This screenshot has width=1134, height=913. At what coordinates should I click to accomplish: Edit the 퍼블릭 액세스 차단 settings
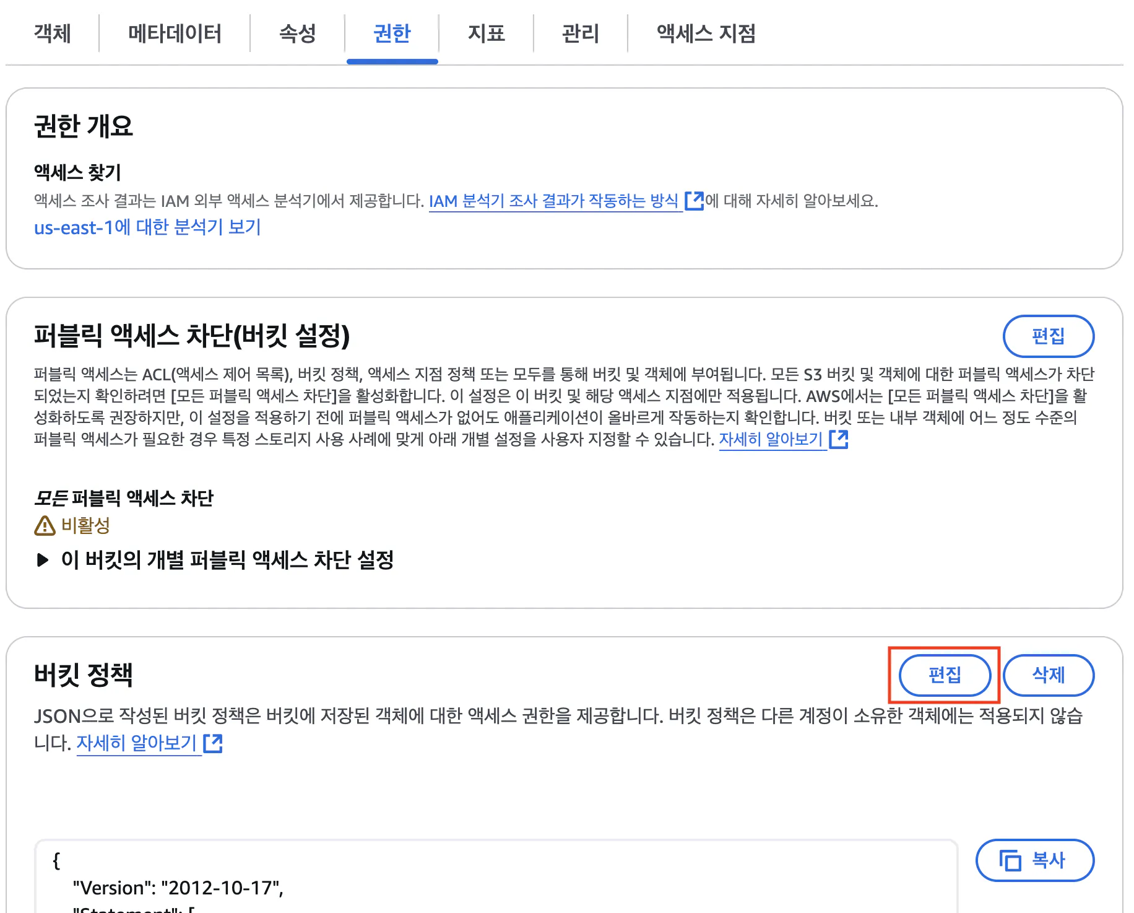click(x=1048, y=336)
